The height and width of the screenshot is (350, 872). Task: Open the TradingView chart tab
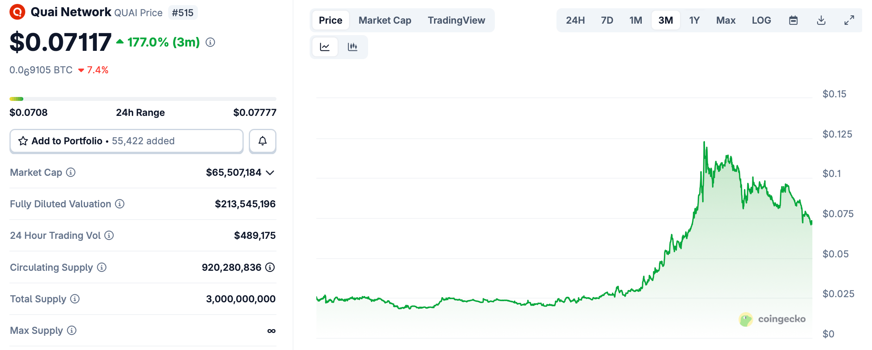456,20
